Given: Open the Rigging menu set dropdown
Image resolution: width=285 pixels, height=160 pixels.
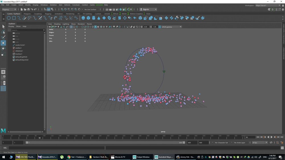Looking at the screenshot, I should (x=9, y=9).
